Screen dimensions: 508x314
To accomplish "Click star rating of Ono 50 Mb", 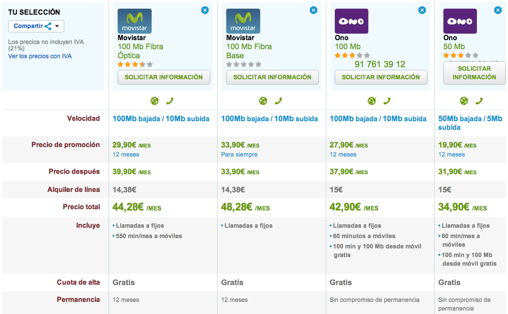I will click(461, 55).
